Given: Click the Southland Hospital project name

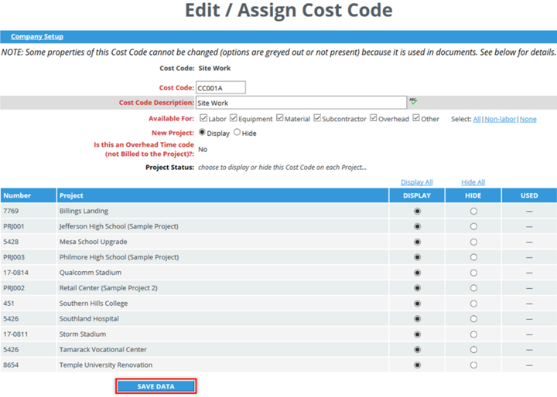Looking at the screenshot, I should (89, 318).
